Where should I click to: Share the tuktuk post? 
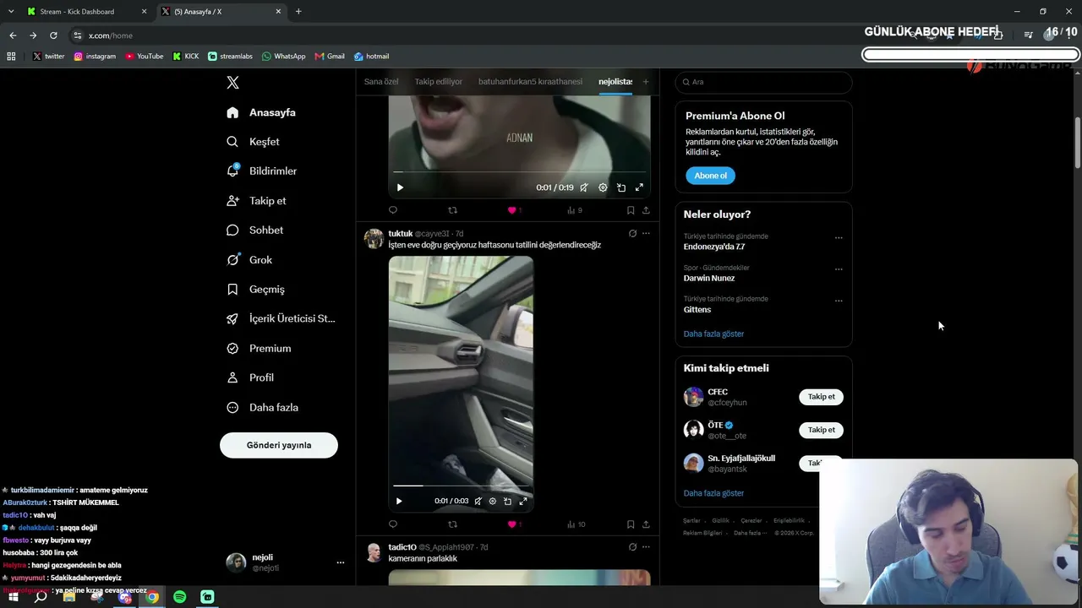coord(646,524)
